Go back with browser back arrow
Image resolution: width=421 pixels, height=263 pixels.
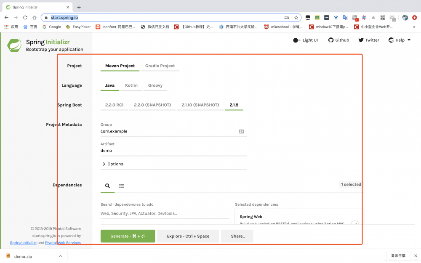(6, 18)
